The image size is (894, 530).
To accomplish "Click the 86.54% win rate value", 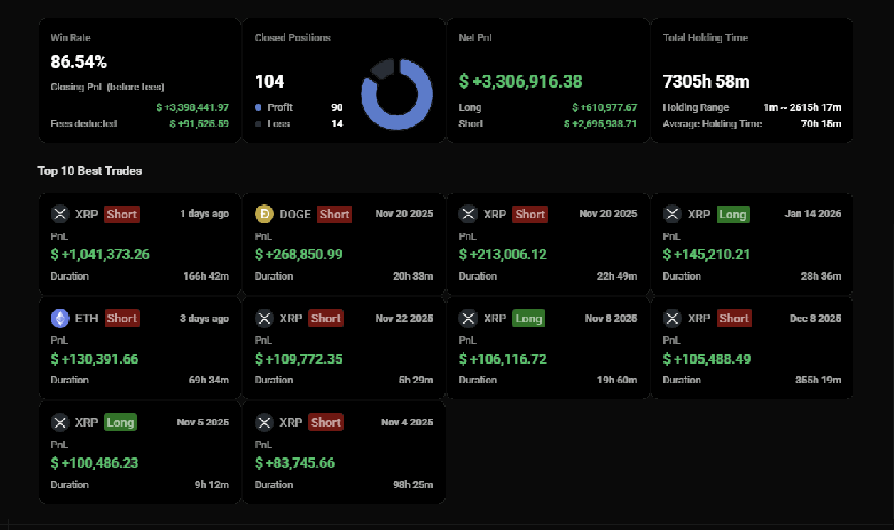I will [x=78, y=62].
